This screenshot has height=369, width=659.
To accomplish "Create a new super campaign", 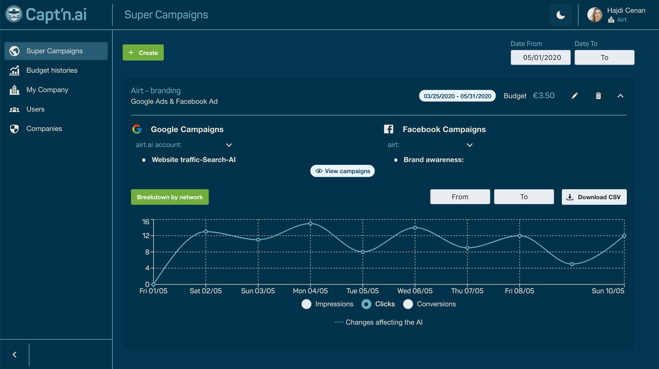I will coord(143,53).
